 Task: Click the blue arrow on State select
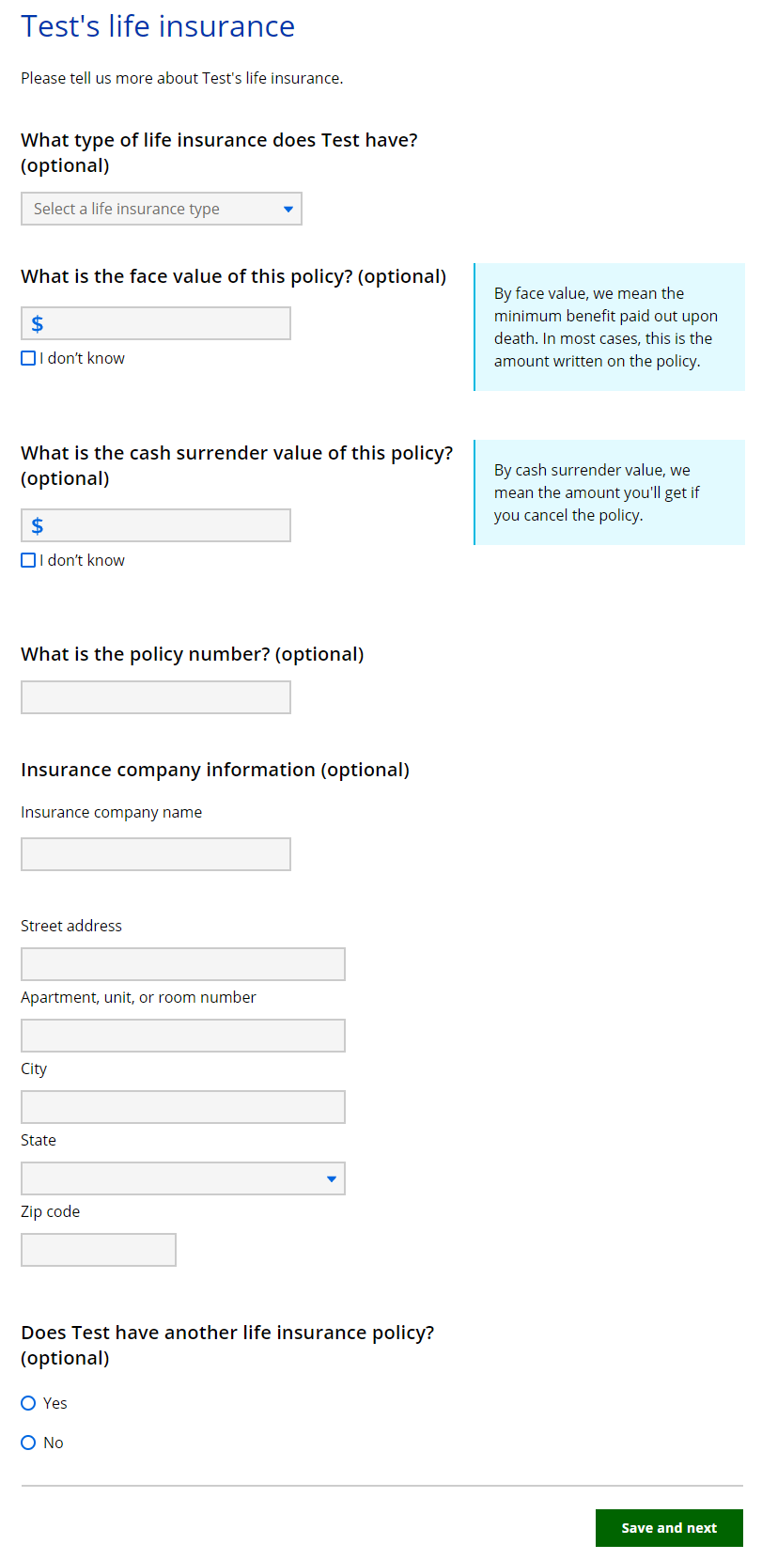(x=332, y=1178)
